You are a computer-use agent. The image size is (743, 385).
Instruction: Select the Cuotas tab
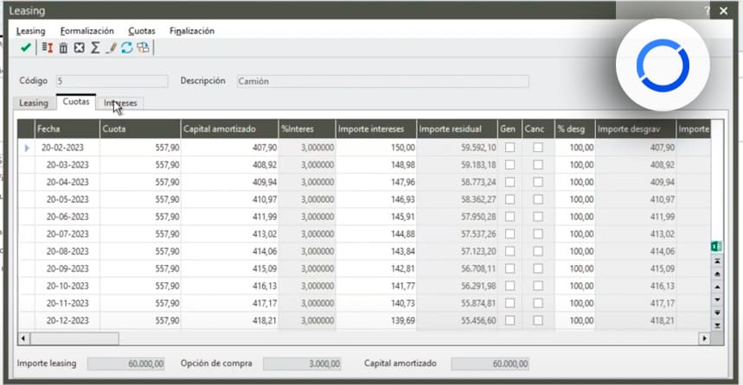76,102
